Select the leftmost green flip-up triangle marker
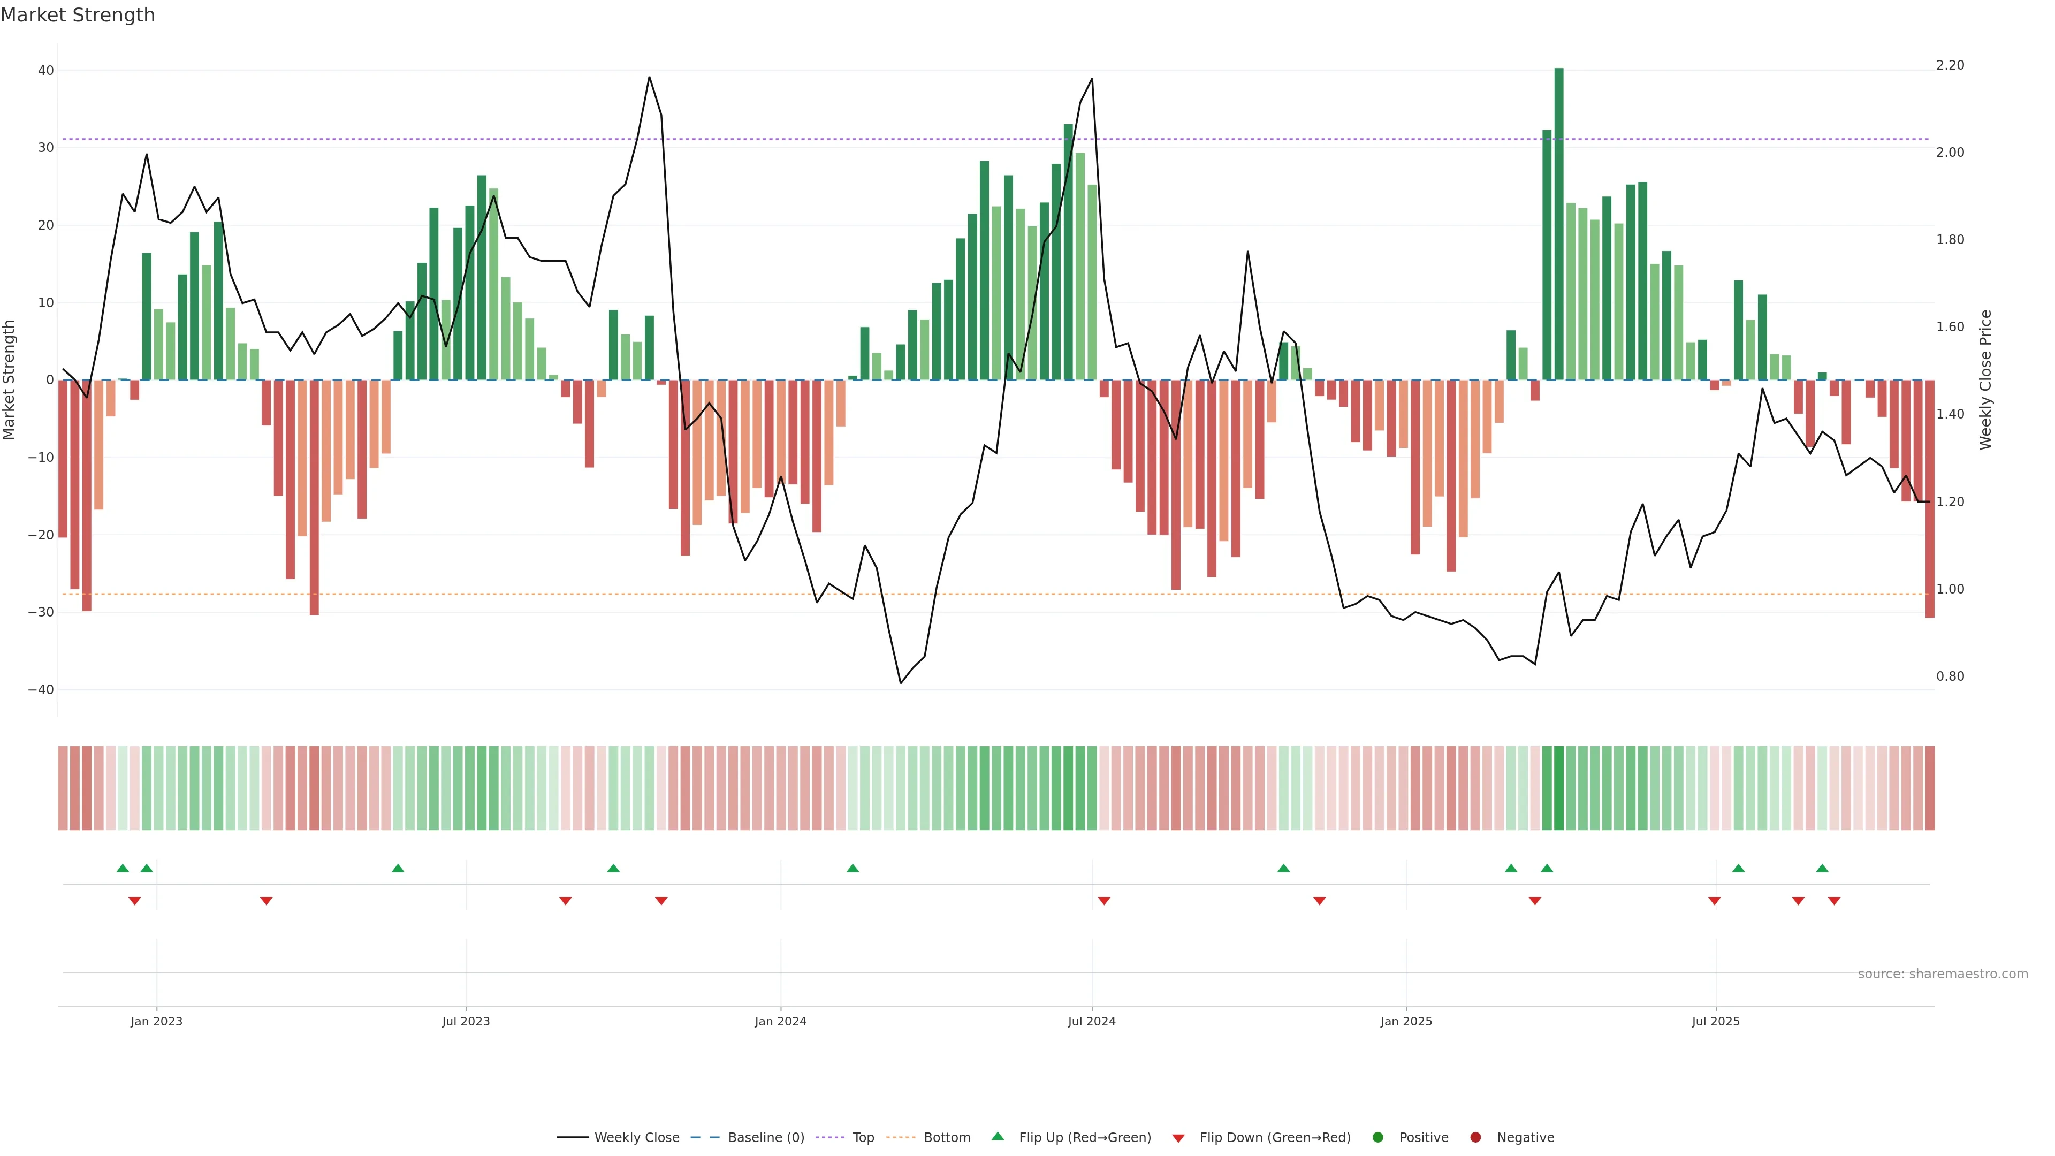Viewport: 2055px width, 1156px height. click(122, 868)
